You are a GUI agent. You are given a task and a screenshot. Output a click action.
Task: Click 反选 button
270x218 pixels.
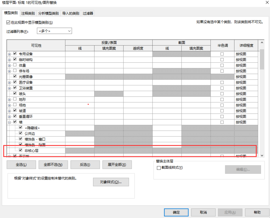(85, 165)
